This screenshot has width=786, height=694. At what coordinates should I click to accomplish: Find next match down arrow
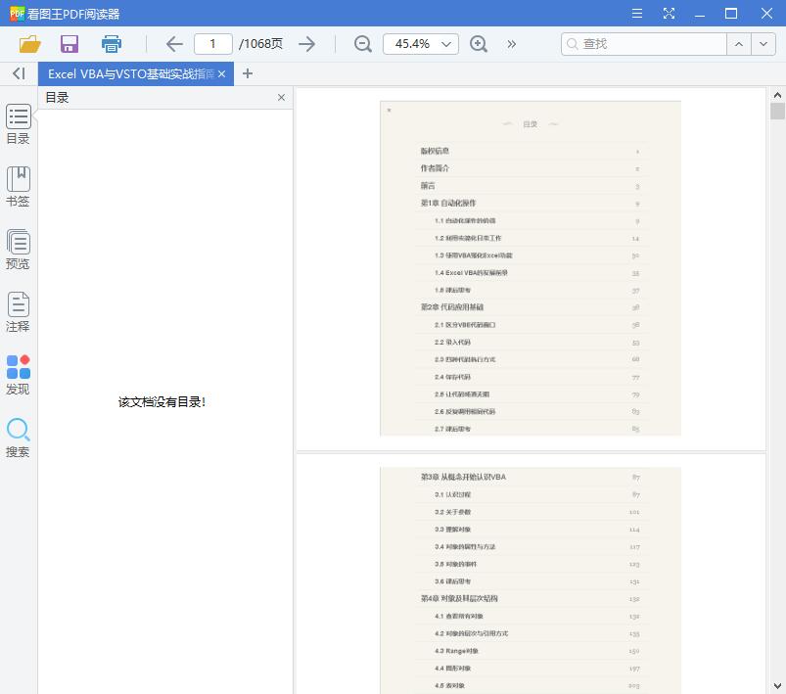[x=763, y=44]
